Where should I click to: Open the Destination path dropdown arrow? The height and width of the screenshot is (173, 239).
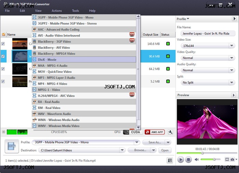click(122, 150)
